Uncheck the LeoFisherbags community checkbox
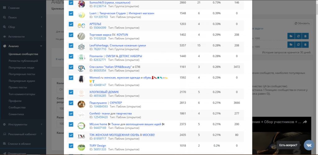 tap(71, 46)
